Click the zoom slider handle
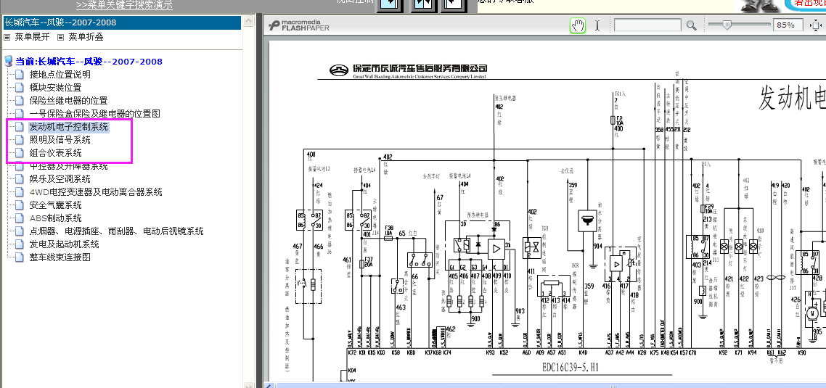Image resolution: width=826 pixels, height=388 pixels. pos(727,24)
